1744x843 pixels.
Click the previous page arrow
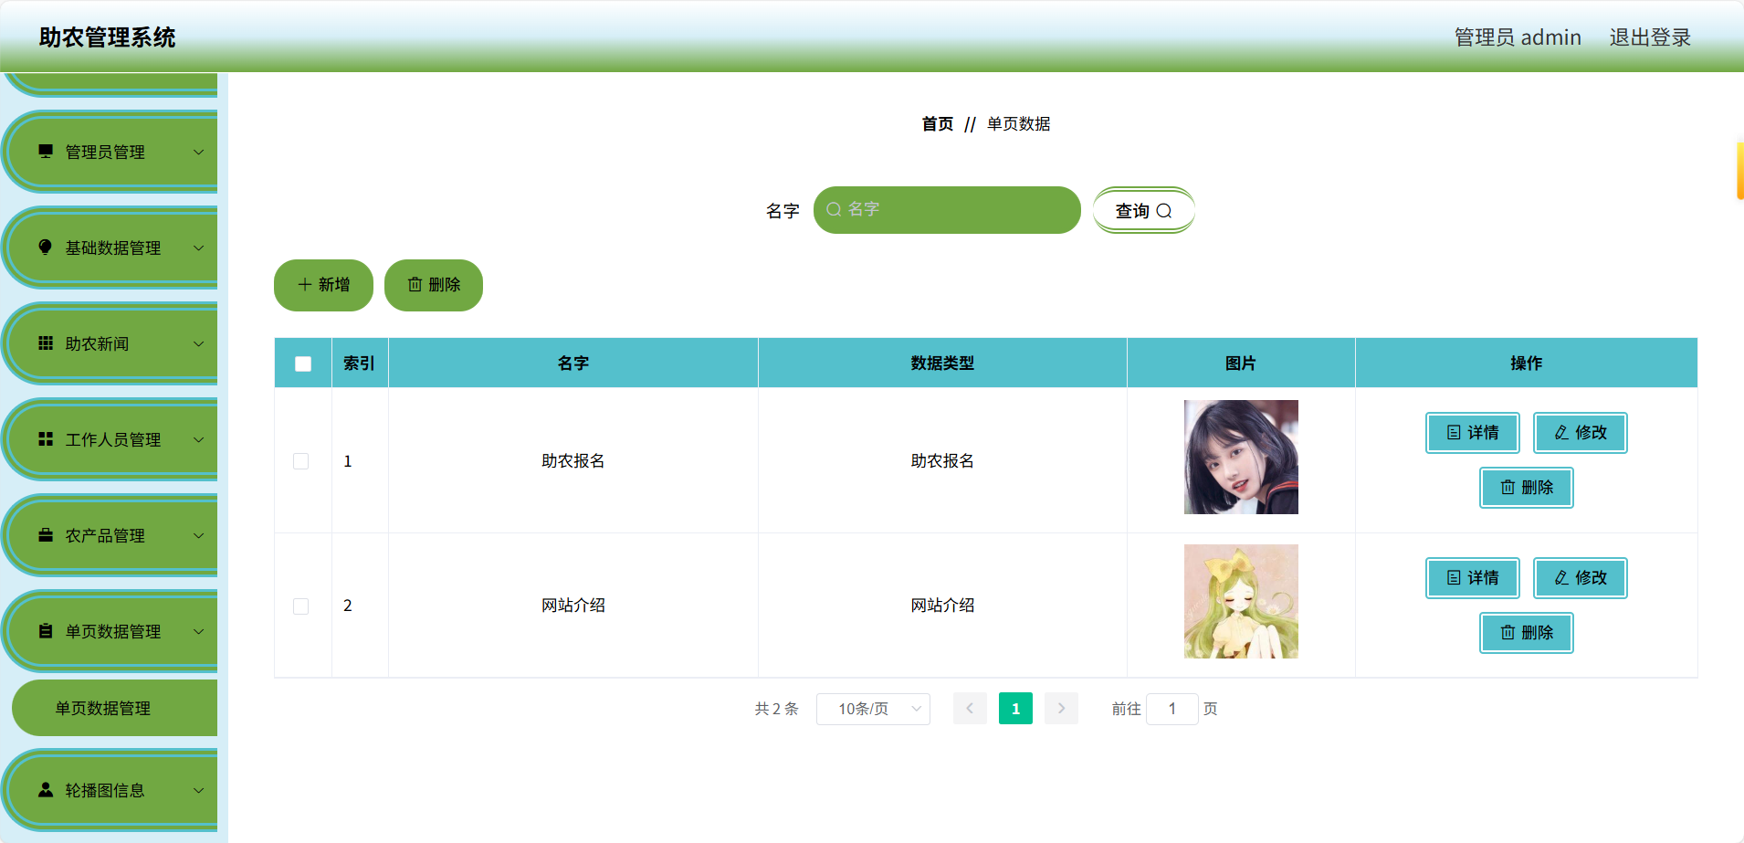click(x=970, y=709)
